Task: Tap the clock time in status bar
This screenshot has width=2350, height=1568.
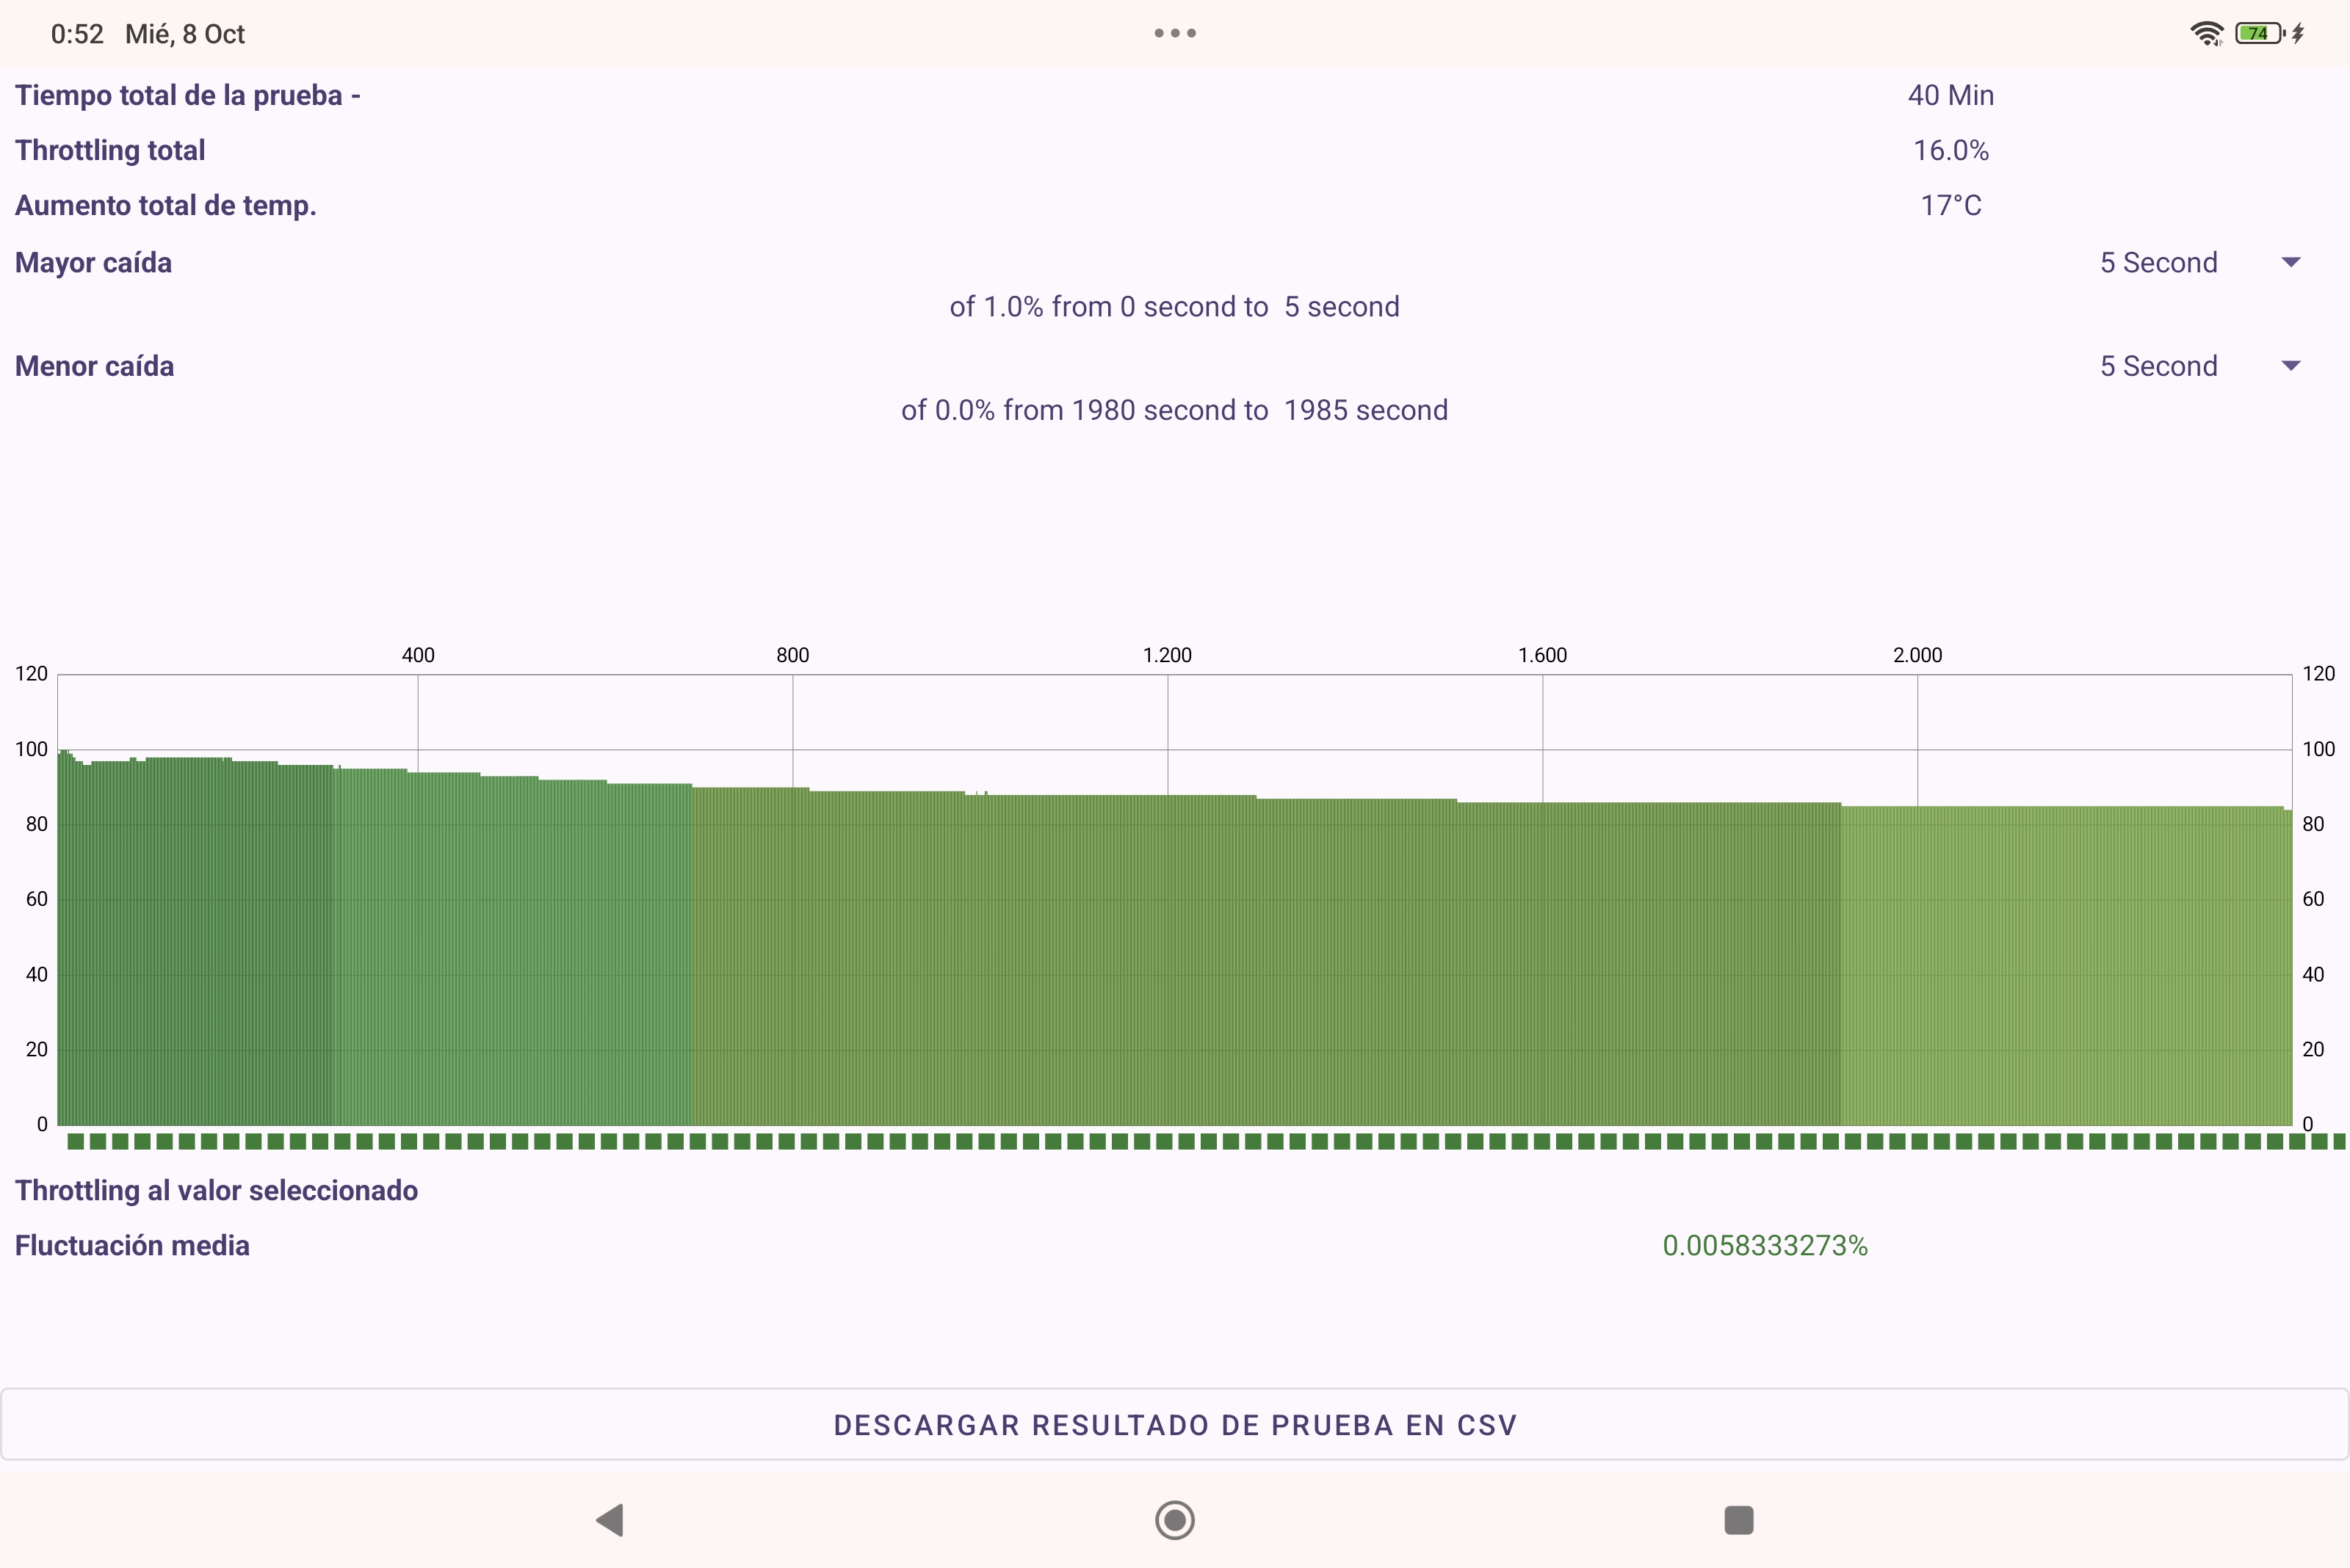Action: (77, 34)
